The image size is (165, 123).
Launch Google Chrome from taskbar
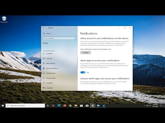point(70,106)
